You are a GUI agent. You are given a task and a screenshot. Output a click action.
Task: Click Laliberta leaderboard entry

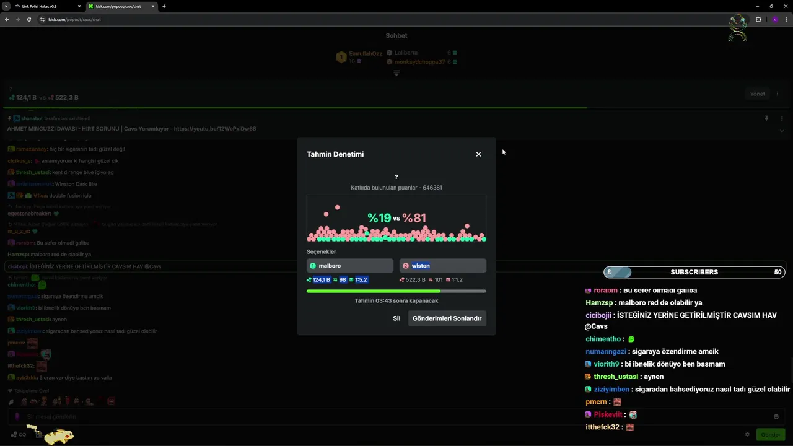[x=421, y=53]
